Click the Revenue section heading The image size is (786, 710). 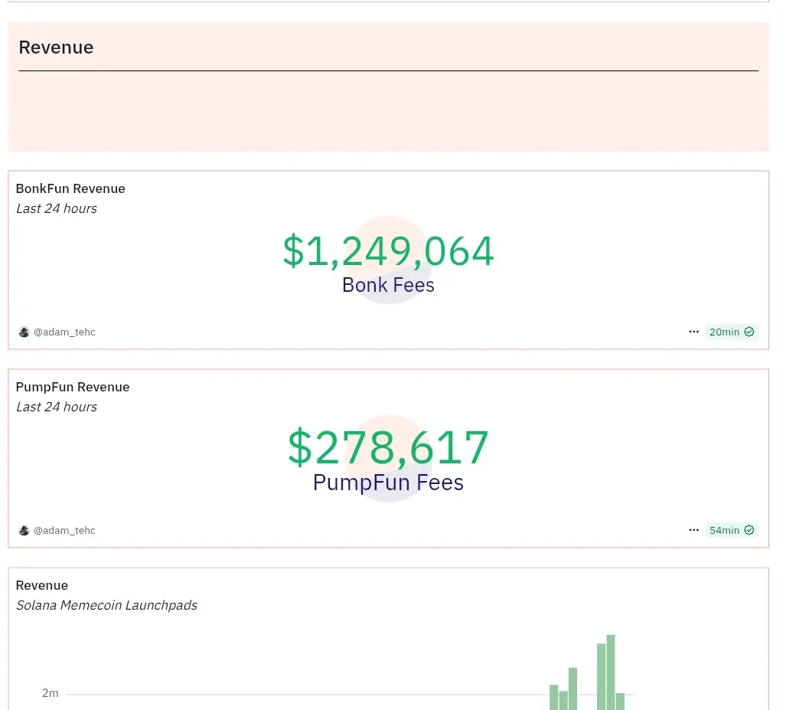pos(56,47)
